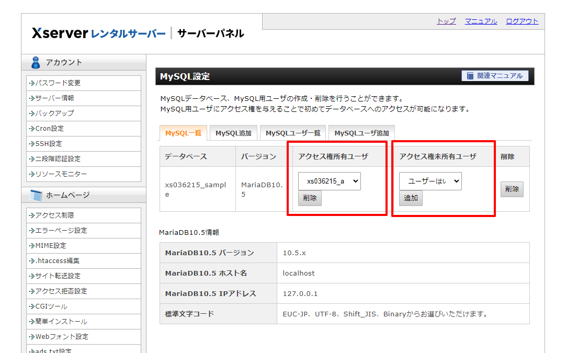Open the マニュアル link at top
Screen dimensions: 578x353
click(x=481, y=21)
